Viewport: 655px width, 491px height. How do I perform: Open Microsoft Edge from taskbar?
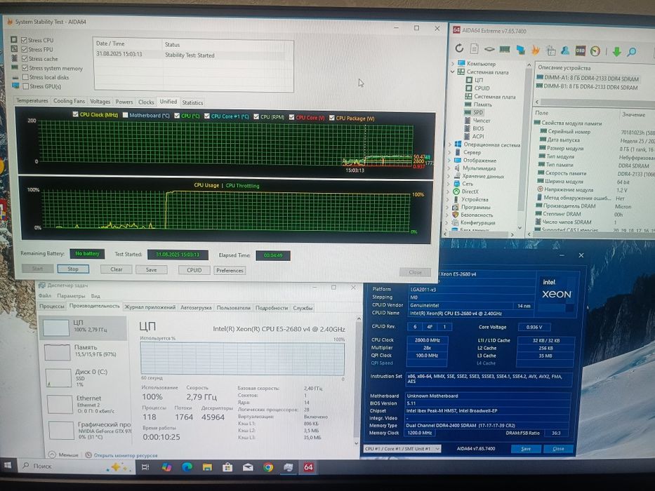187,466
